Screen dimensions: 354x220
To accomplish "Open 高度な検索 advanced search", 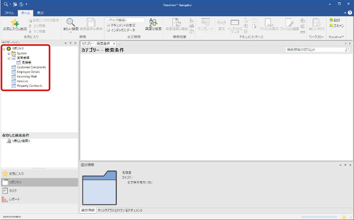I will (153, 25).
